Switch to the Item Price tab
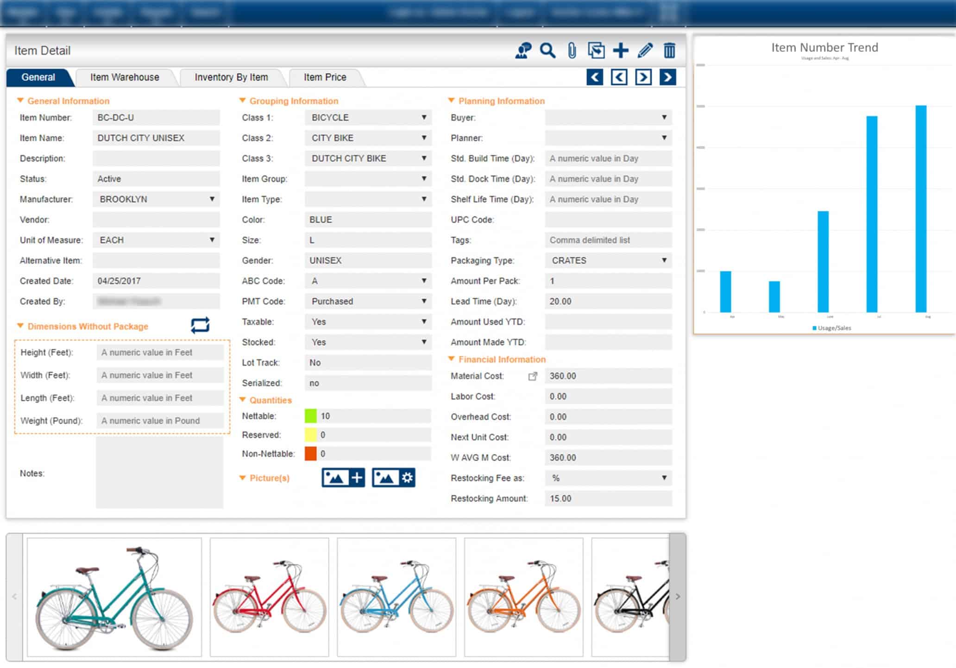956x668 pixels. pos(326,77)
